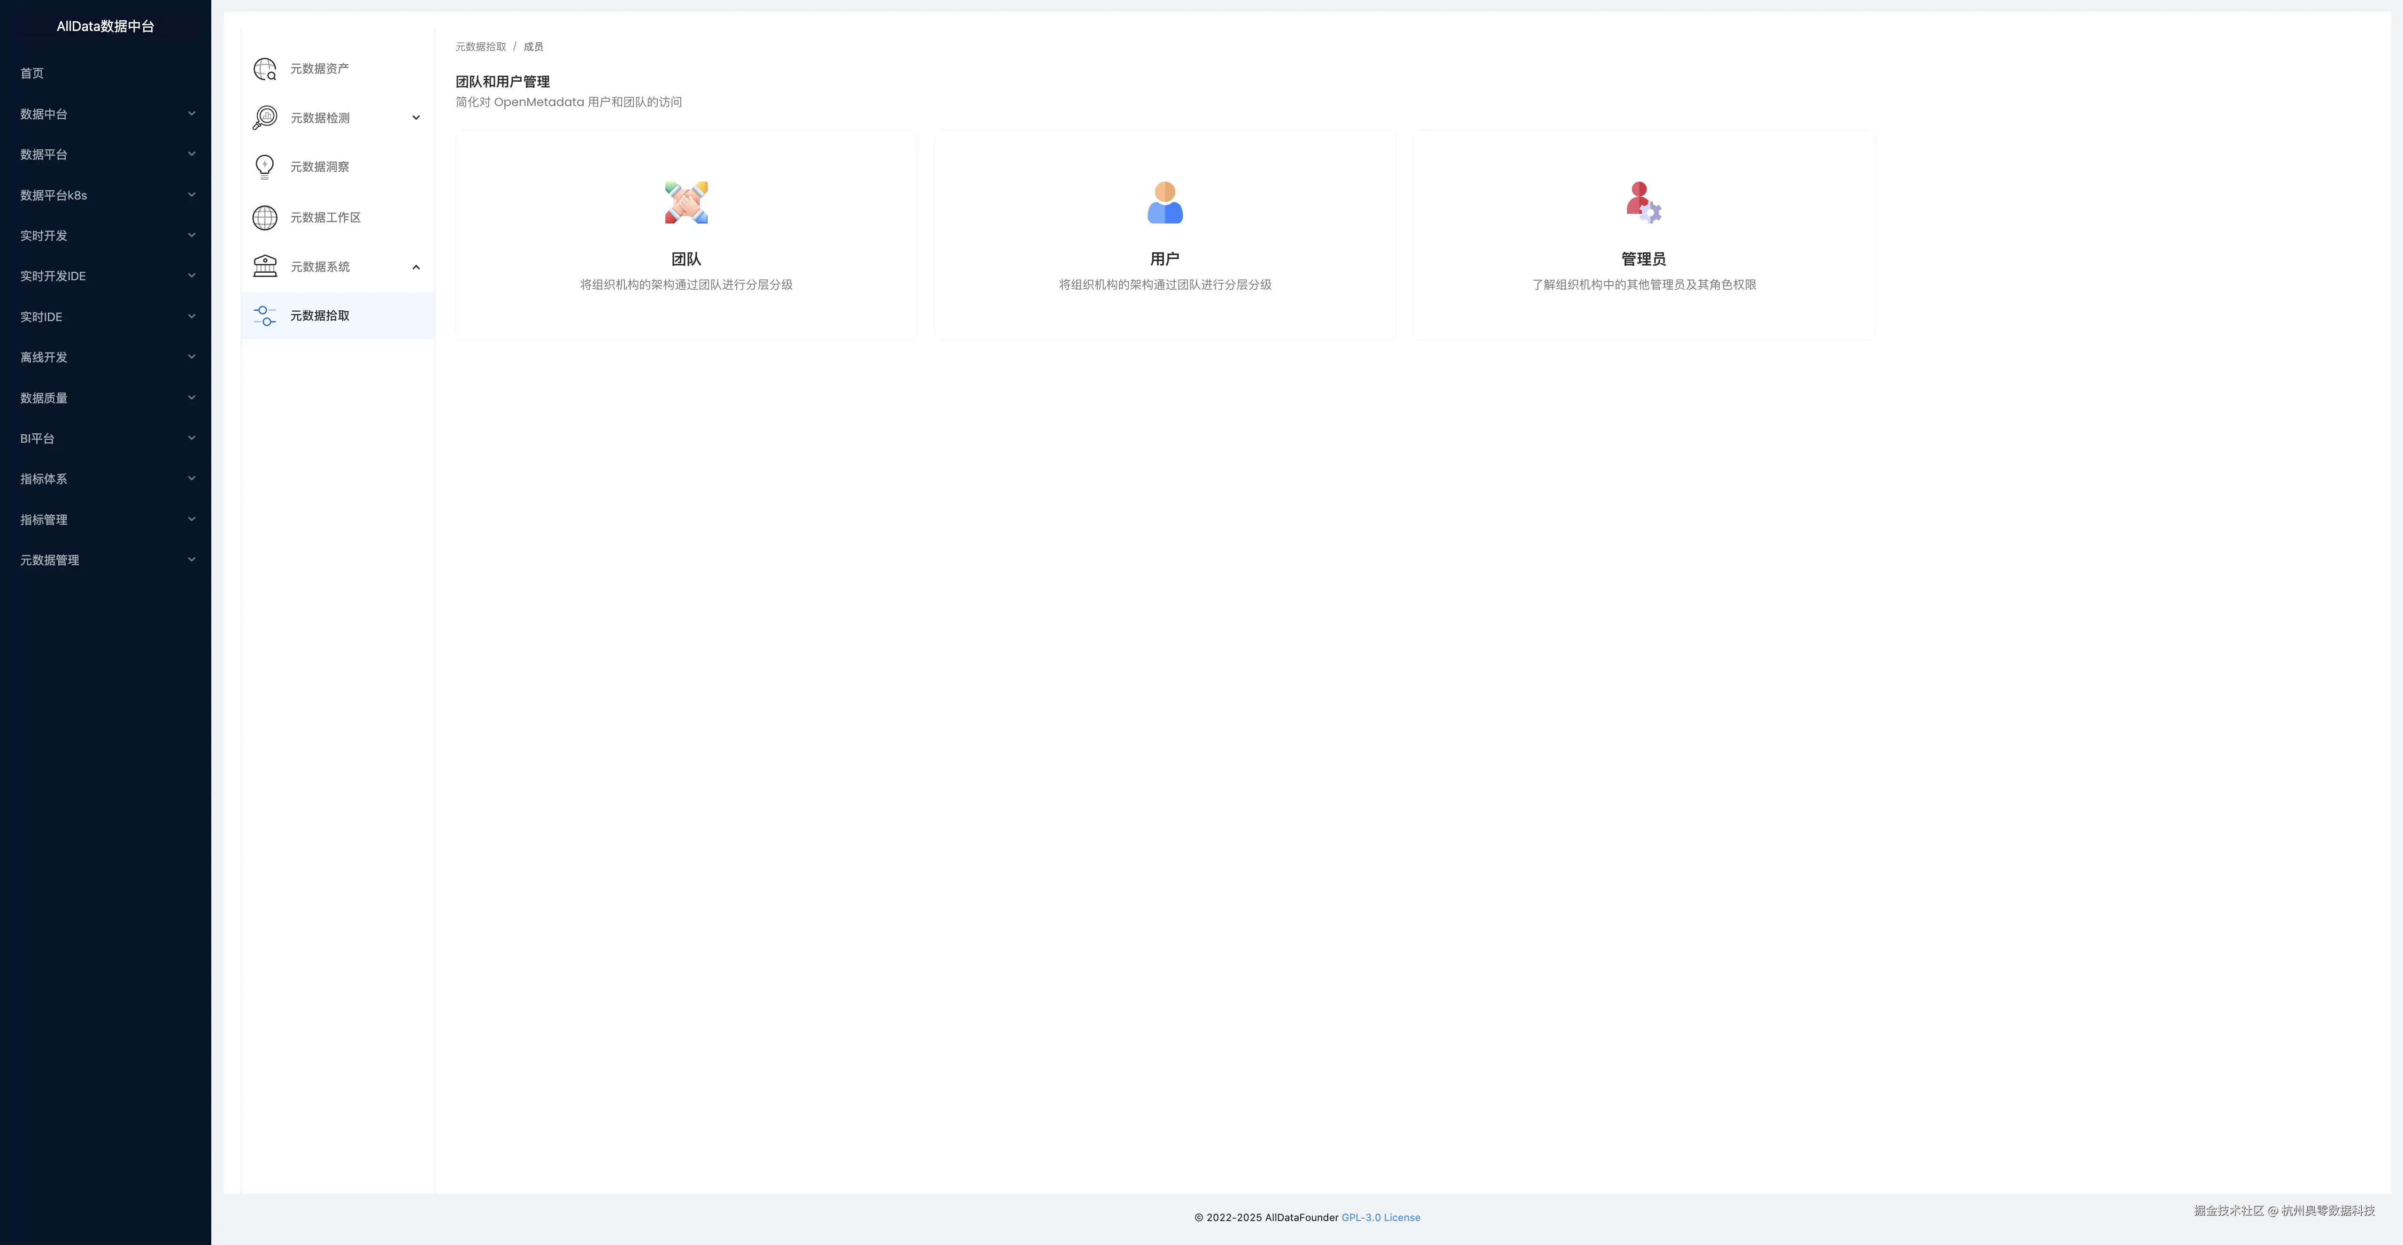Click the lightbulb icon for 元数据洞察

pyautogui.click(x=265, y=167)
